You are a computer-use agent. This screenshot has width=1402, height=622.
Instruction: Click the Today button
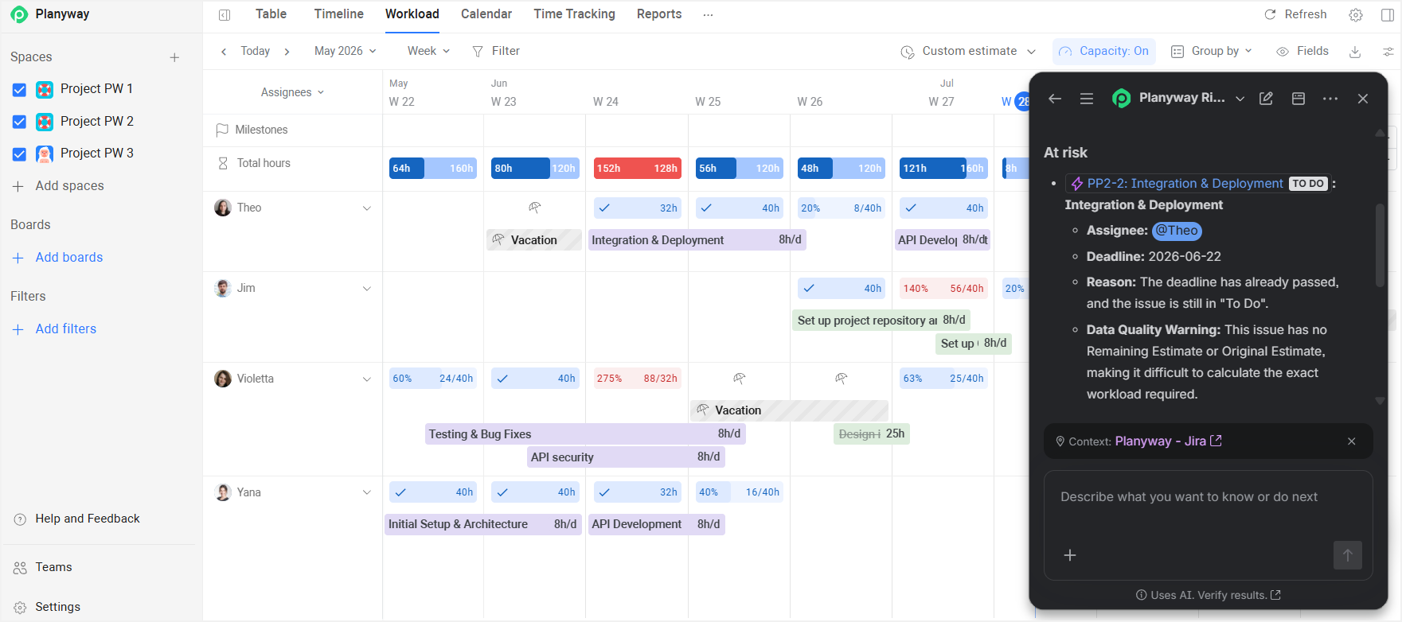tap(256, 51)
